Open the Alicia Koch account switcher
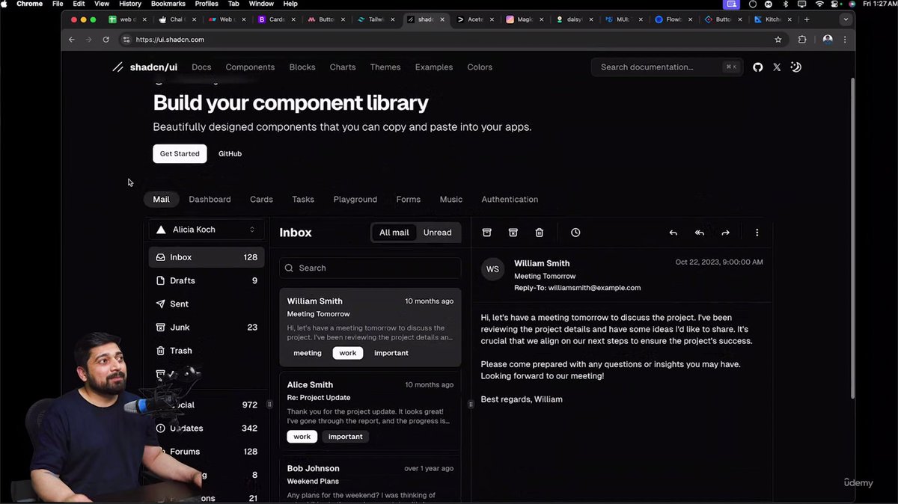This screenshot has width=898, height=504. tap(207, 230)
